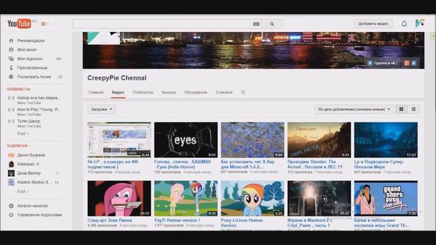Switch to О канале tab
This screenshot has width=436, height=245.
tap(224, 93)
